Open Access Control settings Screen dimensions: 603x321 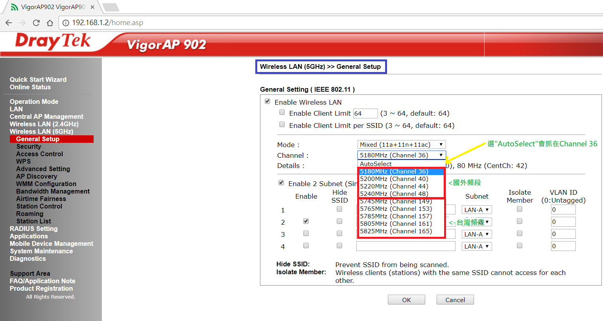coord(39,154)
